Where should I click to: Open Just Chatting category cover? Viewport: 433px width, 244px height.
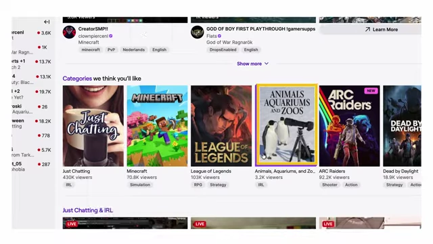click(x=93, y=126)
